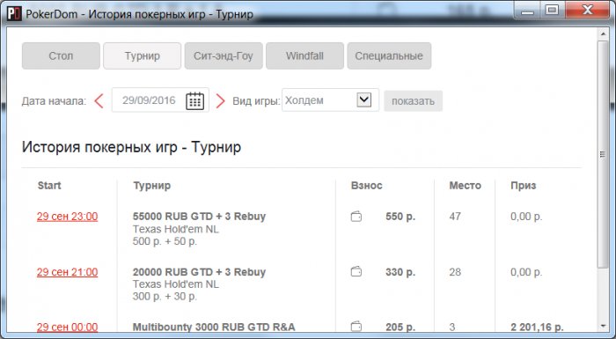Click the wallet icon in the 205 р. row
The height and width of the screenshot is (339, 616).
(356, 327)
